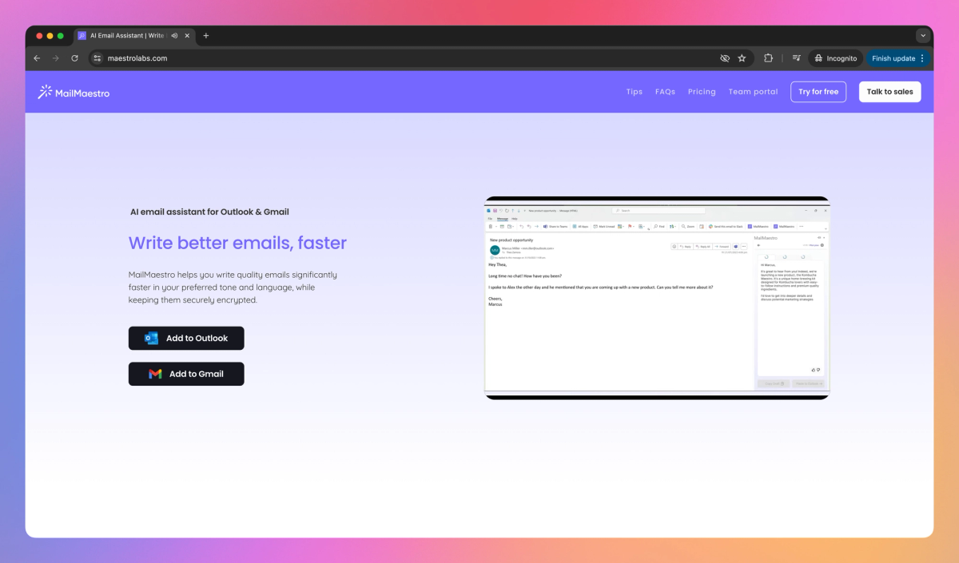Click the 'Write better emails, faster' heading
This screenshot has width=959, height=563.
(237, 243)
